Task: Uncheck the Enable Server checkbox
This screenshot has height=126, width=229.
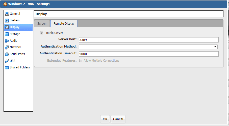Action: tap(42, 33)
